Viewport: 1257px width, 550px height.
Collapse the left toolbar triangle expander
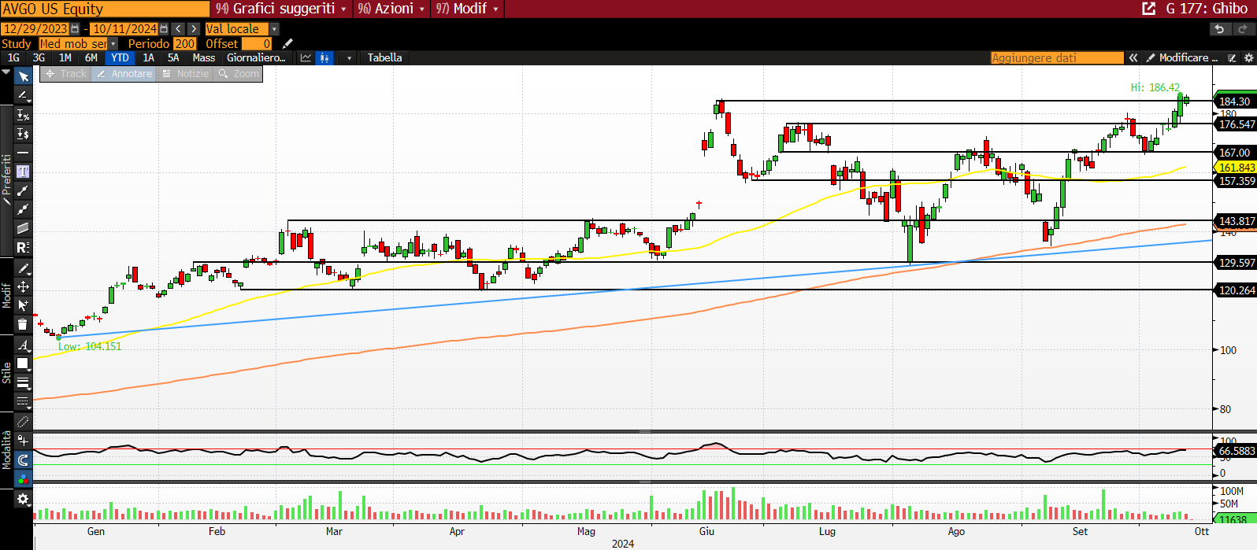coord(6,72)
